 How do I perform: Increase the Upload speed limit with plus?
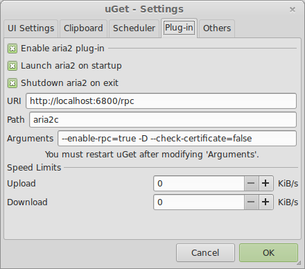[x=265, y=184]
